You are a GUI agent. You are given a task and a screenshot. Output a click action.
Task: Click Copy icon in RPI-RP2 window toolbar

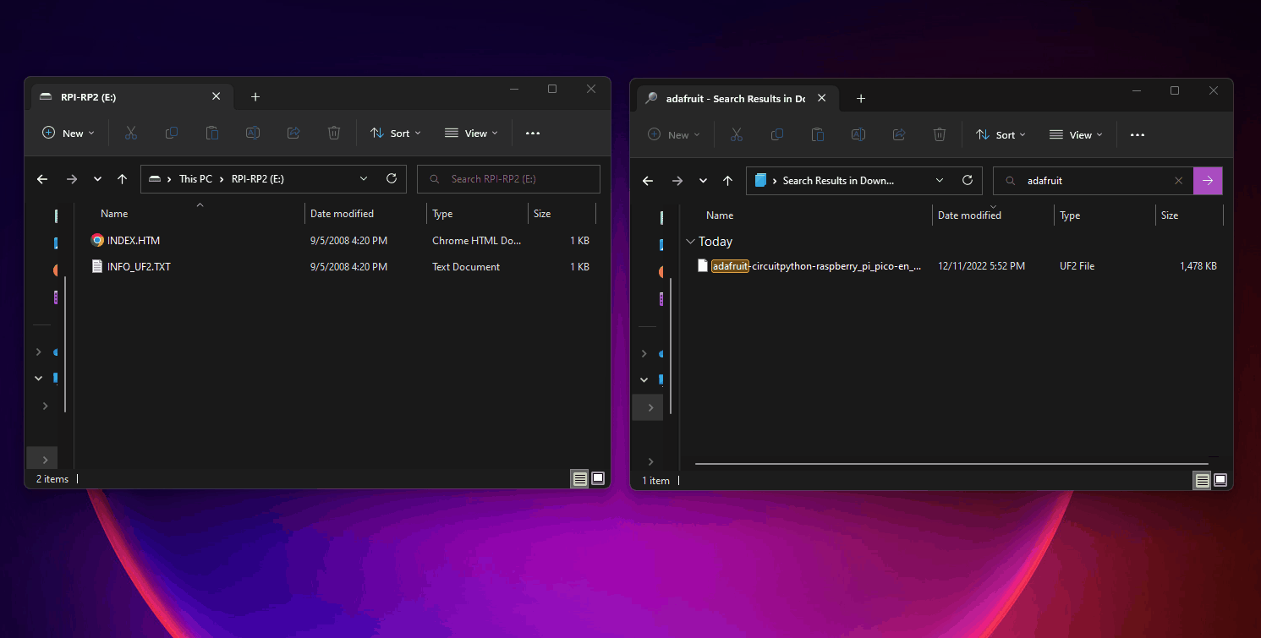pyautogui.click(x=172, y=133)
